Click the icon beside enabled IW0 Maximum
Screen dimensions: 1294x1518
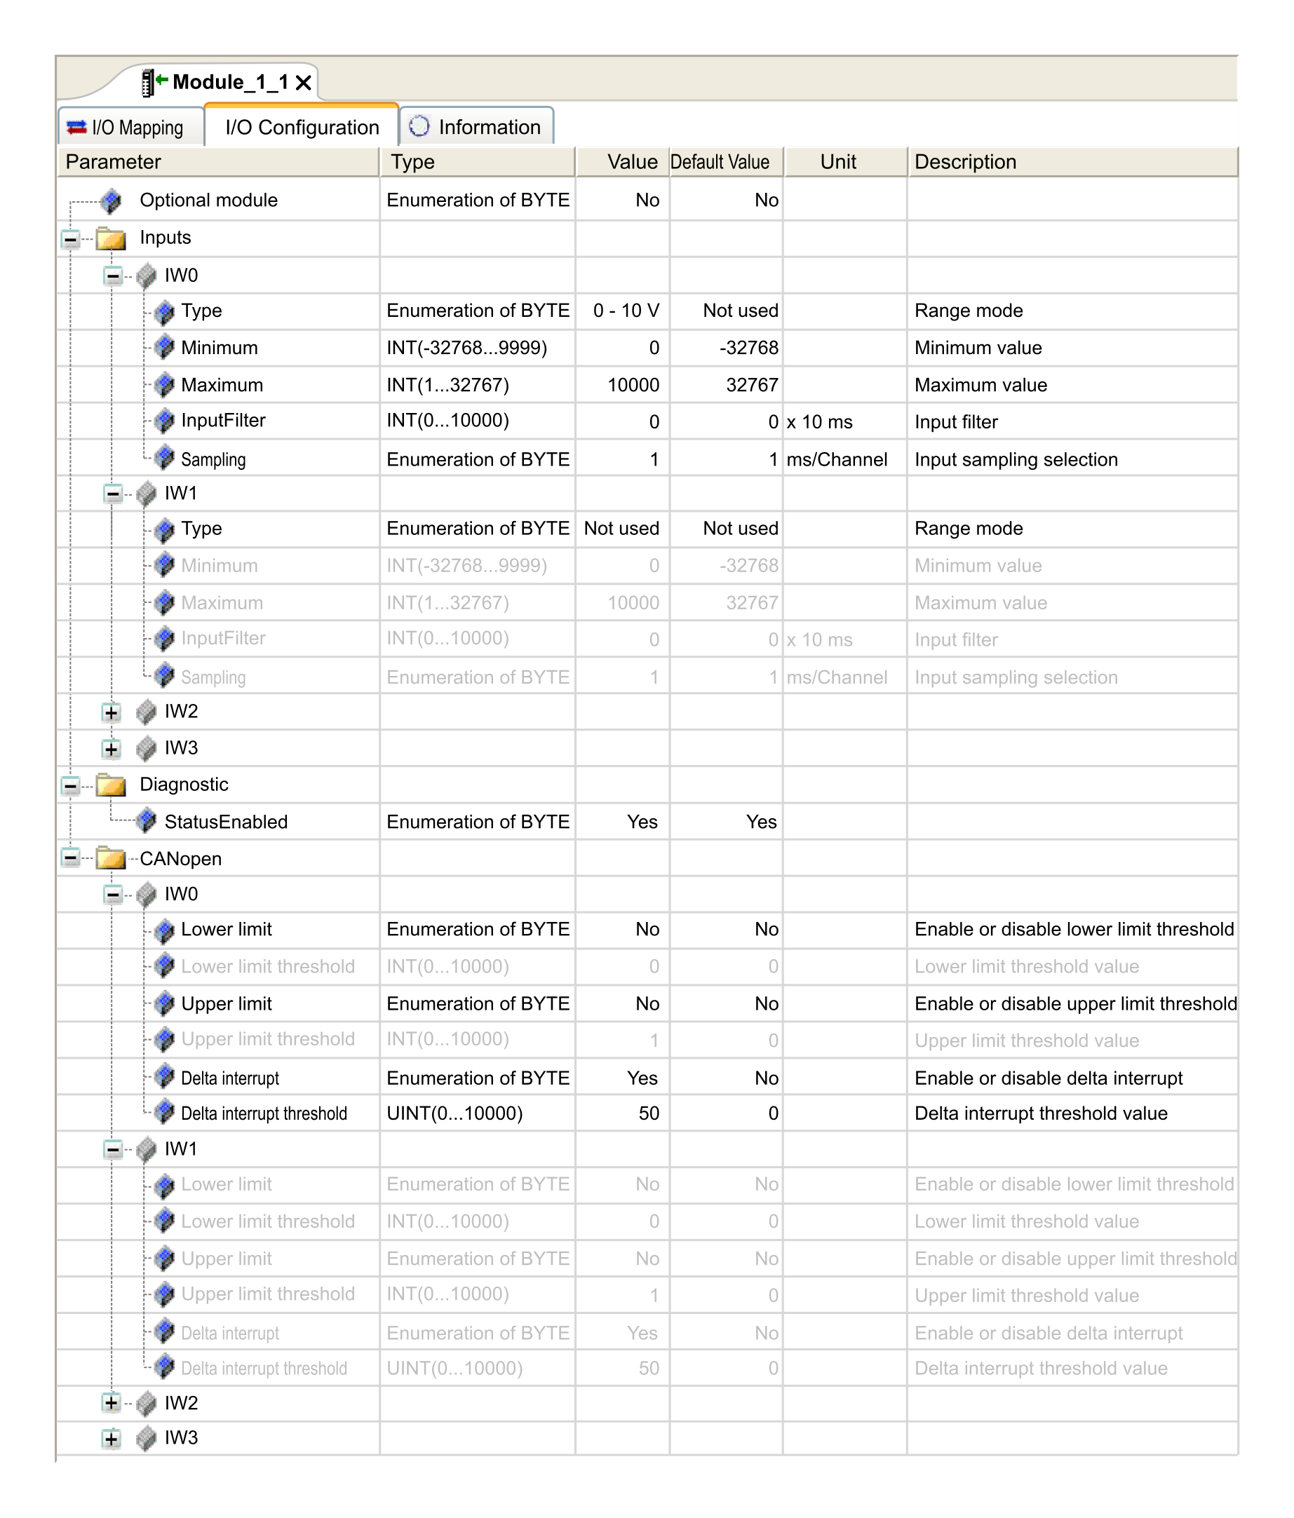(165, 385)
